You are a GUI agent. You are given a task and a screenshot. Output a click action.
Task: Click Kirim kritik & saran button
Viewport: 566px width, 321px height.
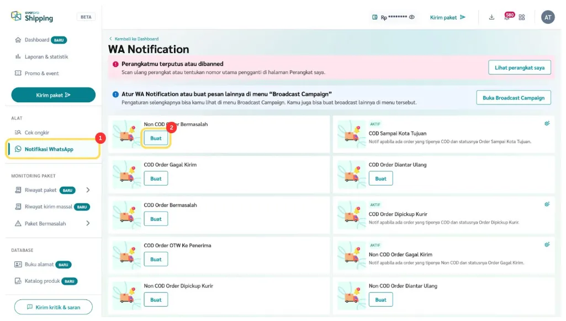53,307
